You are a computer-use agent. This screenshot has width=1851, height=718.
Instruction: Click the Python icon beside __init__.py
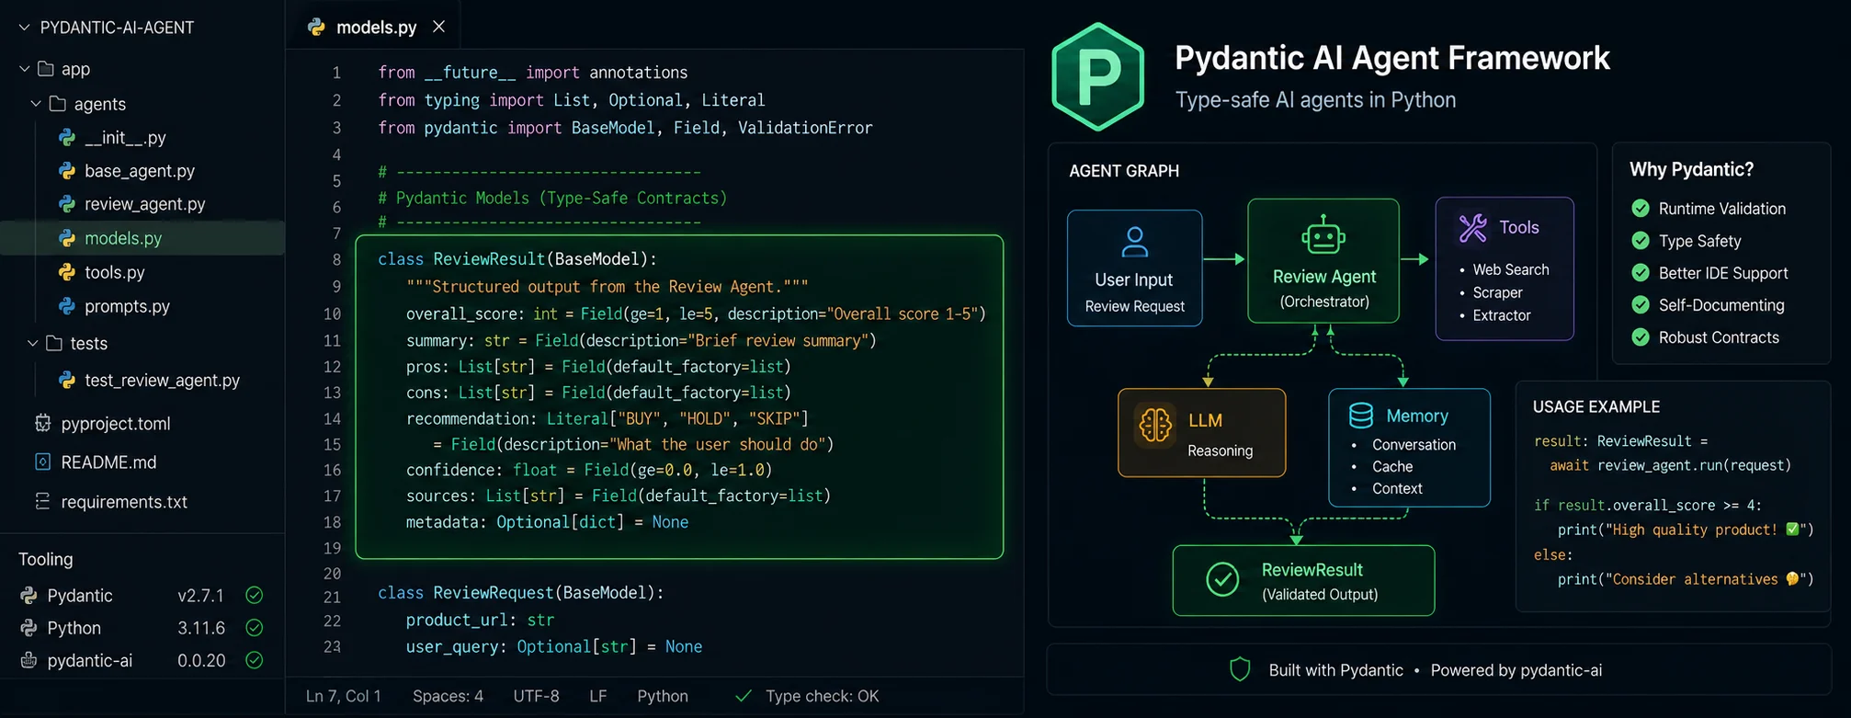pos(67,138)
